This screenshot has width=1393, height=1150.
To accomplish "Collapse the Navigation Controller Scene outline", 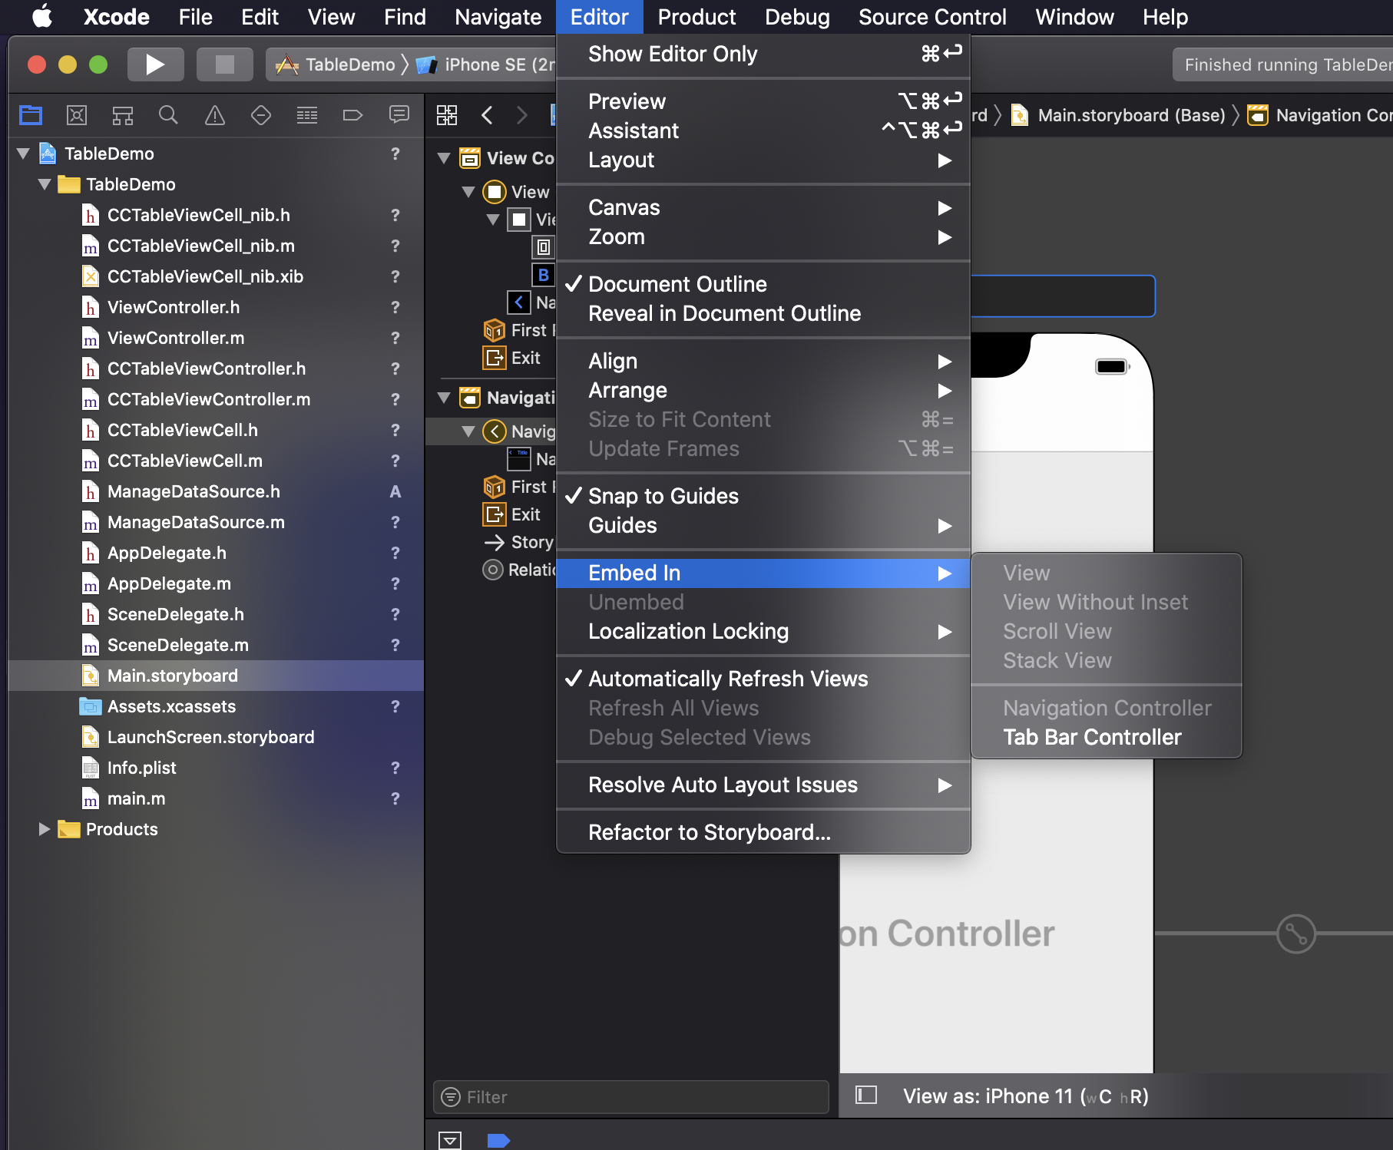I will (x=444, y=398).
